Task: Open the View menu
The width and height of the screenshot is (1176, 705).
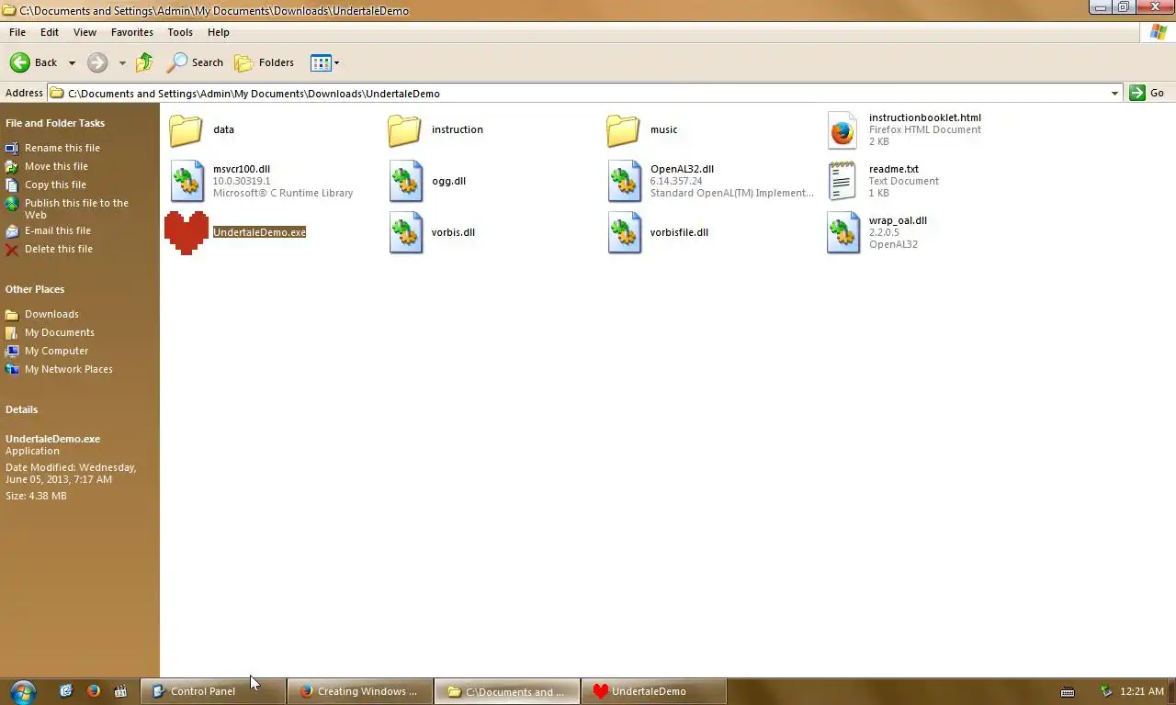Action: [85, 32]
